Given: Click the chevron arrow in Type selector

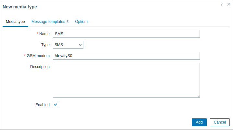Looking at the screenshot, I should click(x=80, y=45).
